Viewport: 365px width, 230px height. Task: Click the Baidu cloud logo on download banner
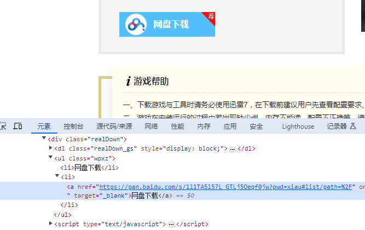(136, 24)
